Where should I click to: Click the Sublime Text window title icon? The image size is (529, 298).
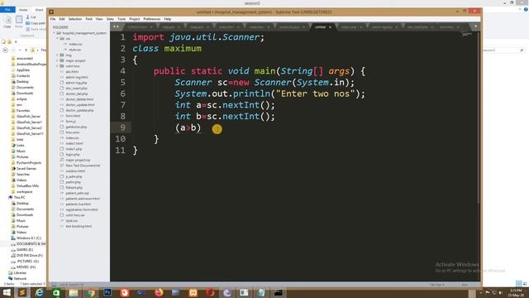click(x=51, y=12)
